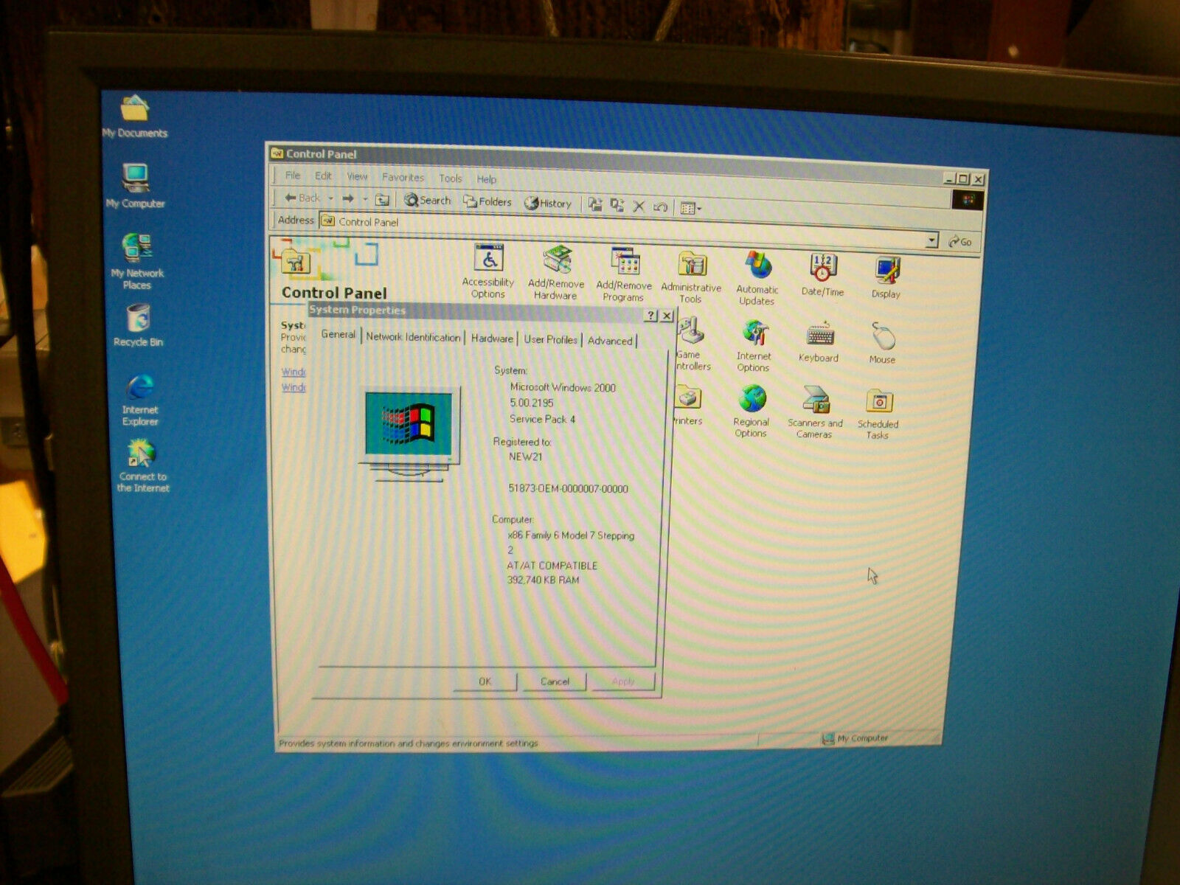Click the Folders toolbar button
Screen dimensions: 1180x885
487,201
